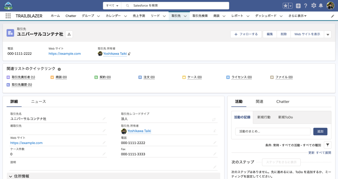Edit the ケース件数 field pencil icon
This screenshot has width=338, height=179.
click(104, 154)
